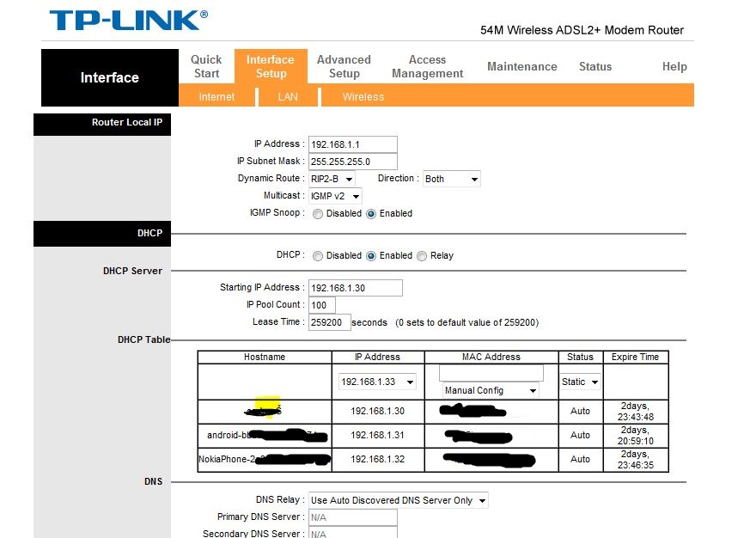Switch to Advanced Setup tab
Screen dimensions: 744x538
point(344,66)
